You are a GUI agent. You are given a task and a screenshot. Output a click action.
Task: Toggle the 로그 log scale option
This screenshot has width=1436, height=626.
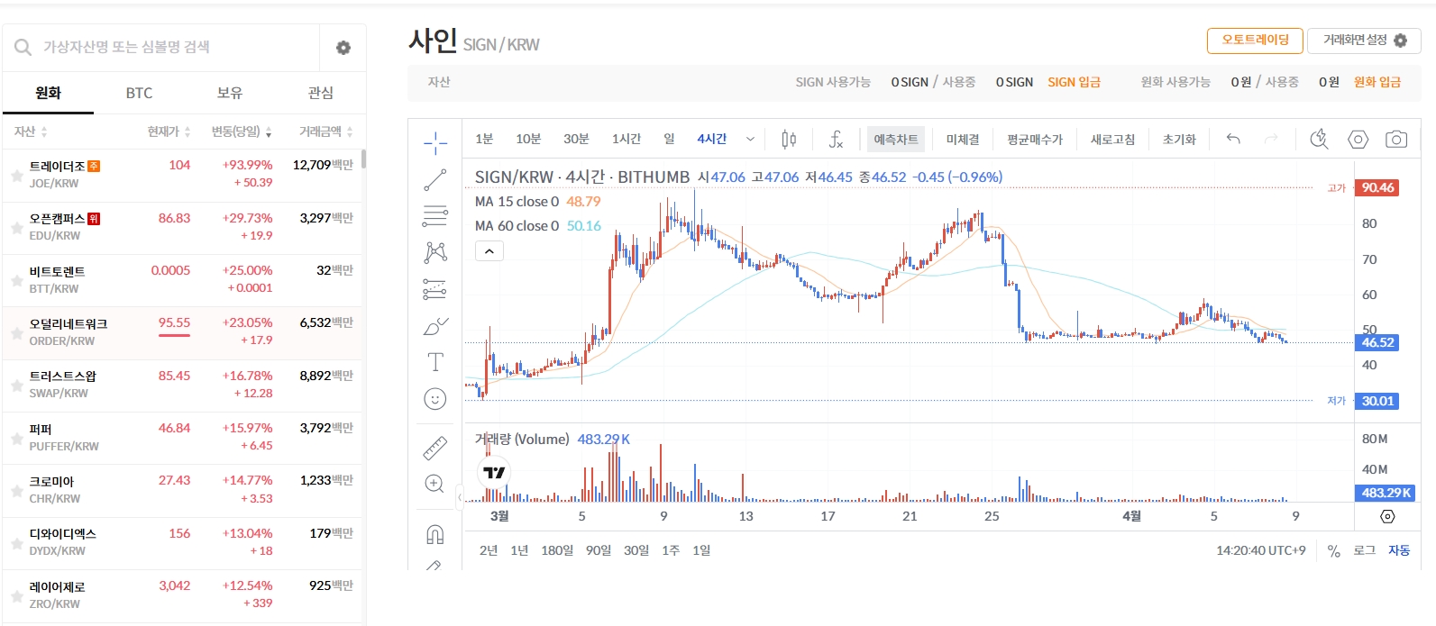pyautogui.click(x=1364, y=550)
